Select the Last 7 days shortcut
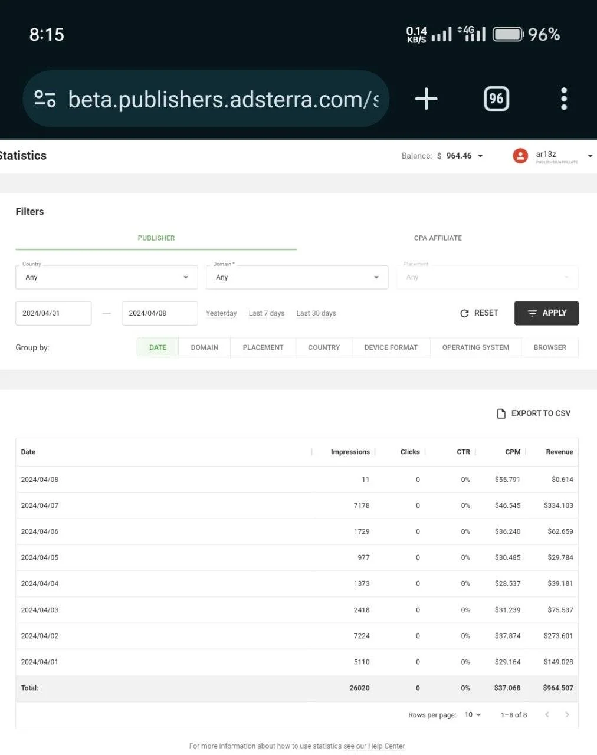This screenshot has height=755, width=597. 267,313
